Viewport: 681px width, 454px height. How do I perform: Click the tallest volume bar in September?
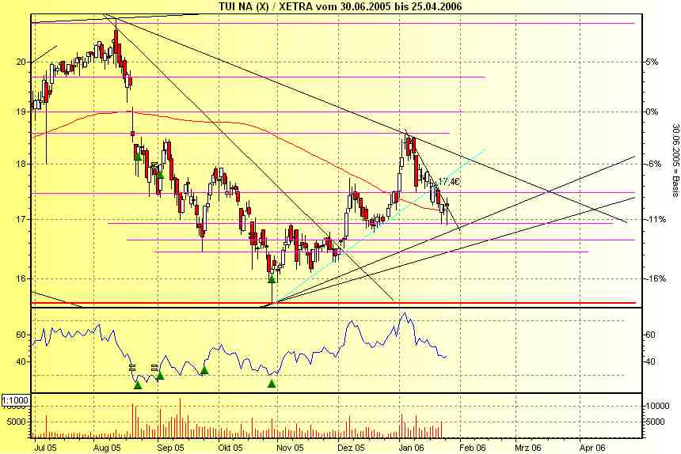tap(180, 418)
